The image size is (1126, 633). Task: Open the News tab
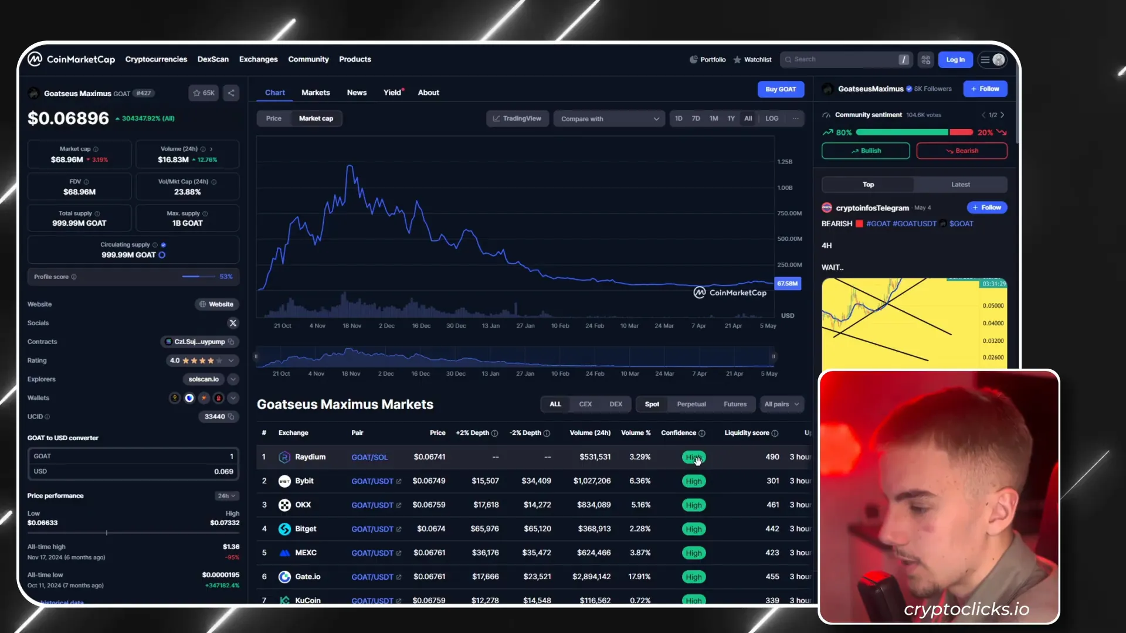click(x=357, y=93)
